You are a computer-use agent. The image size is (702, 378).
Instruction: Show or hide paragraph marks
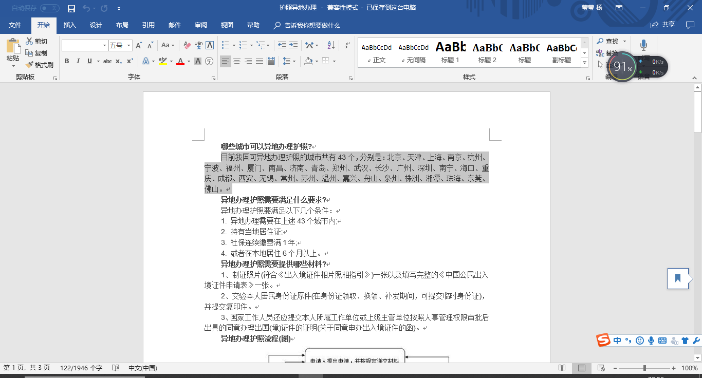347,45
